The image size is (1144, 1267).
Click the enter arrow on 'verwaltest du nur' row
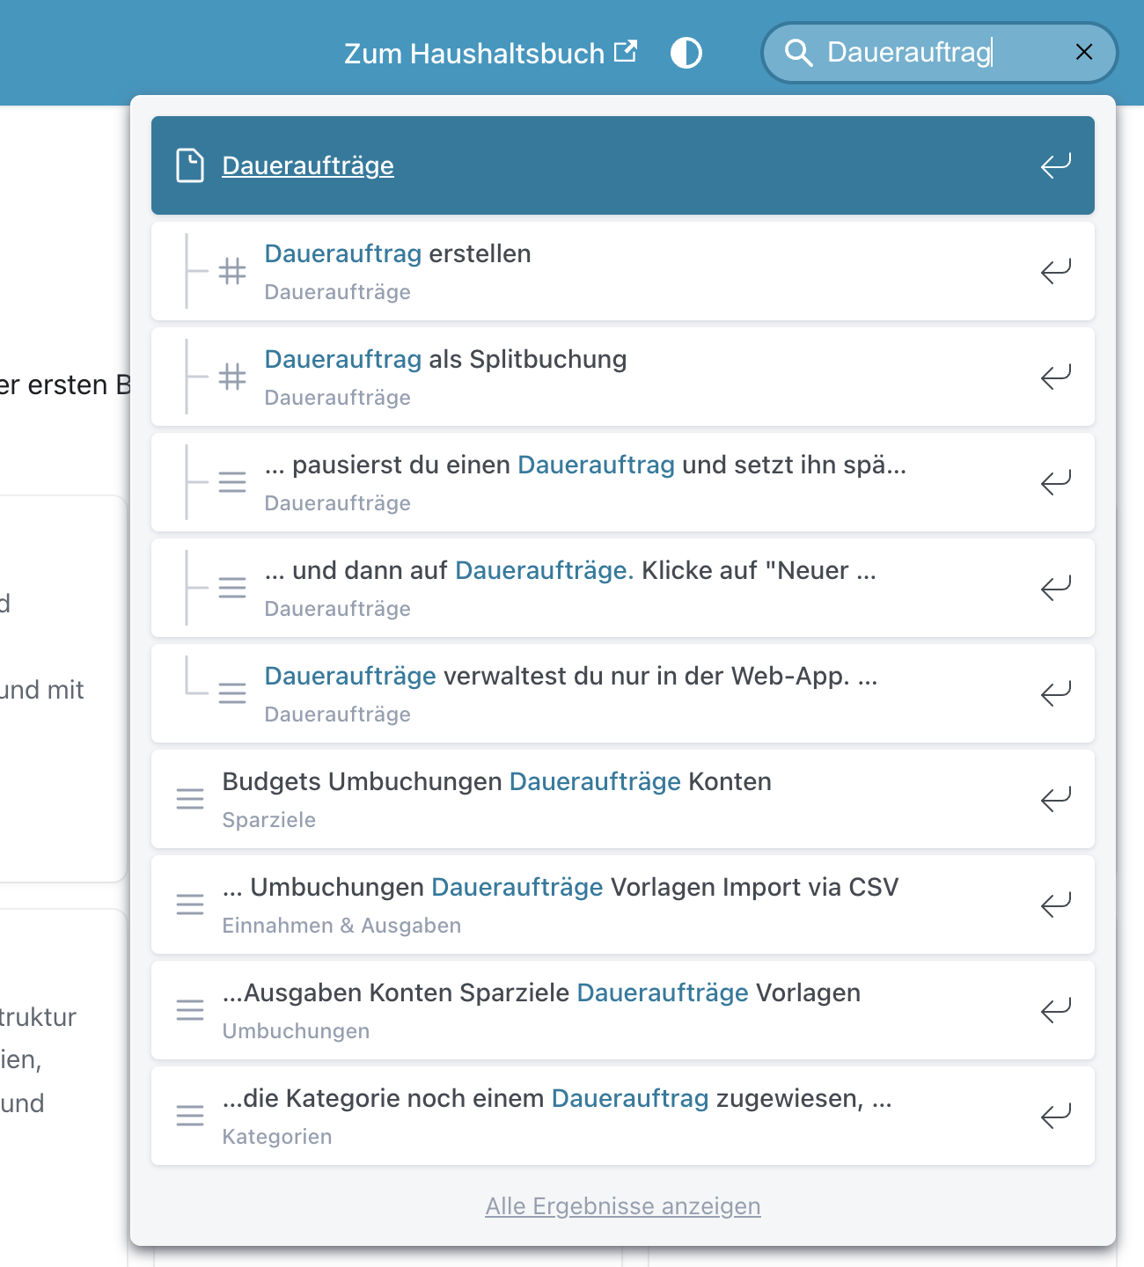pyautogui.click(x=1056, y=693)
